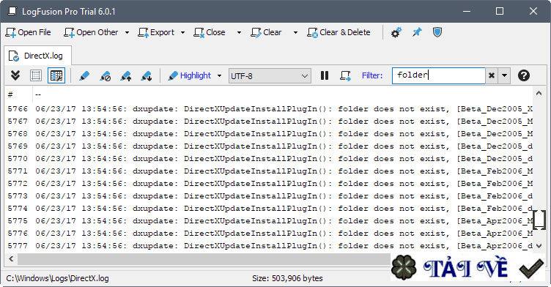Screen dimensions: 551x287
Task: Open settings with the gear icon
Action: coord(396,33)
